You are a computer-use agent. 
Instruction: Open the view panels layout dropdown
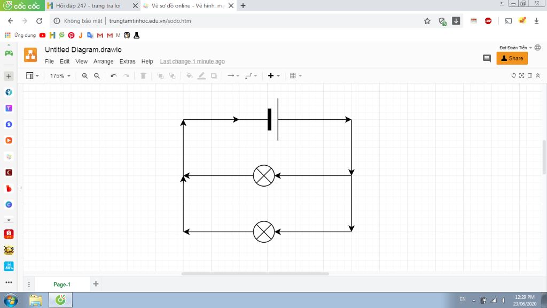(x=33, y=76)
